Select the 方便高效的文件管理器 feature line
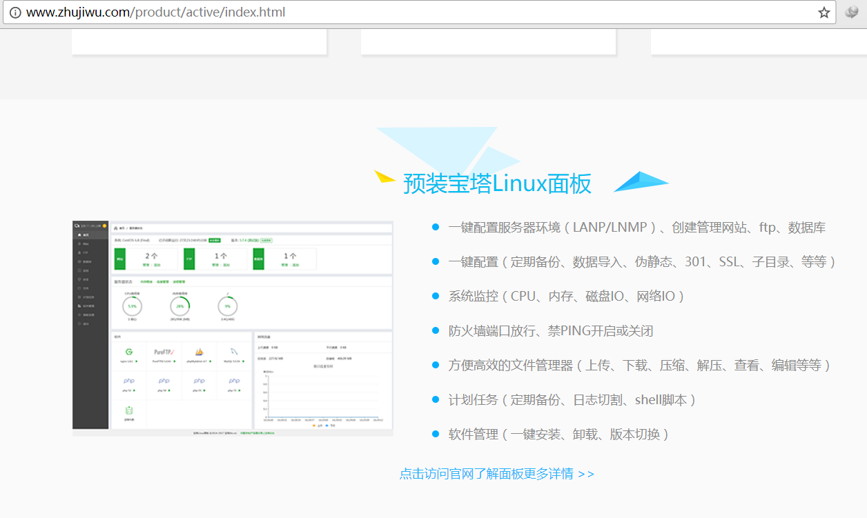The image size is (867, 518). coord(640,366)
